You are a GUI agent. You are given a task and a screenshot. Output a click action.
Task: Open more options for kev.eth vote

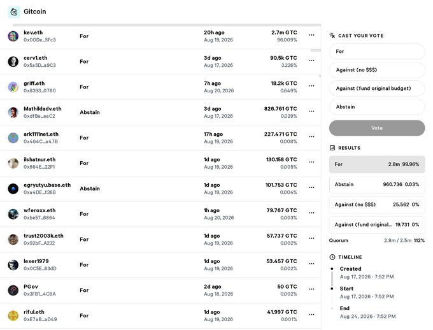tap(312, 35)
